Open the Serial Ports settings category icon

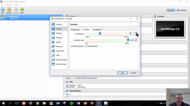pos(53,51)
